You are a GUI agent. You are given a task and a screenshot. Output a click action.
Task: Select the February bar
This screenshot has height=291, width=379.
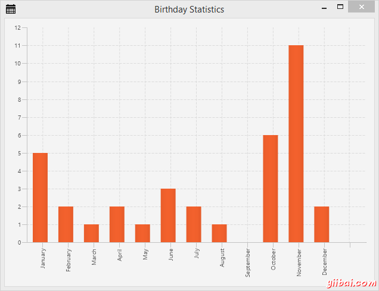coord(66,224)
